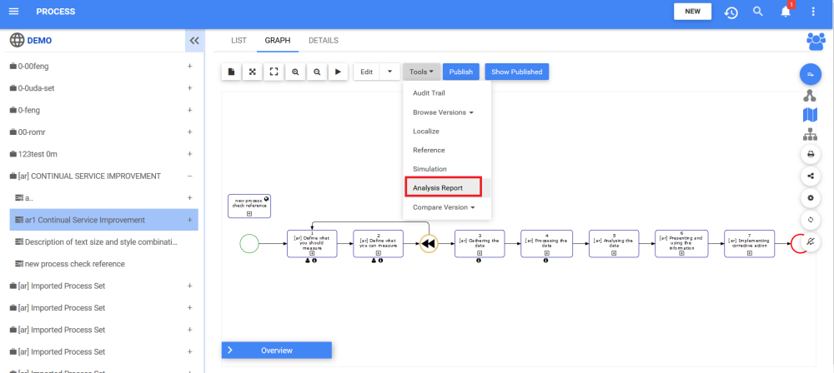Click the 'Define what you should measure' task
Image resolution: width=834 pixels, height=373 pixels.
[312, 244]
